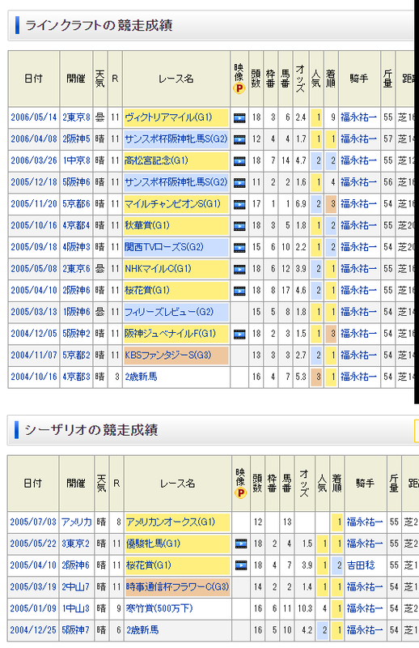
Task: Click odds value 6.9 in マイルチャンピオンS row
Action: [301, 204]
